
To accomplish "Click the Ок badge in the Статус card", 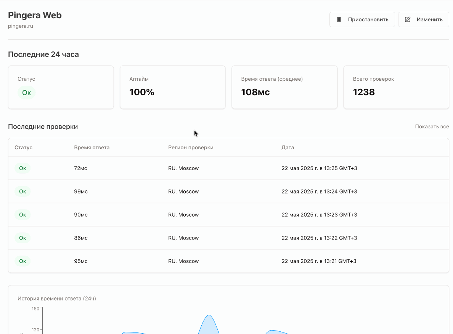I will click(x=27, y=93).
